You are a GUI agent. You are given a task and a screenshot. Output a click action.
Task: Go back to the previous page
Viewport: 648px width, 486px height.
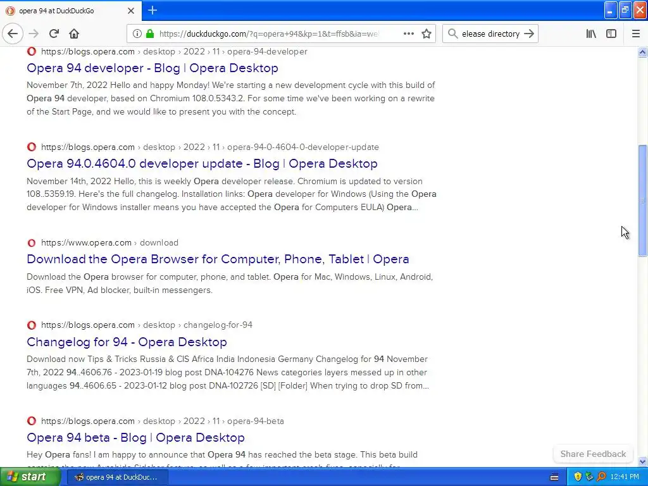[x=13, y=34]
